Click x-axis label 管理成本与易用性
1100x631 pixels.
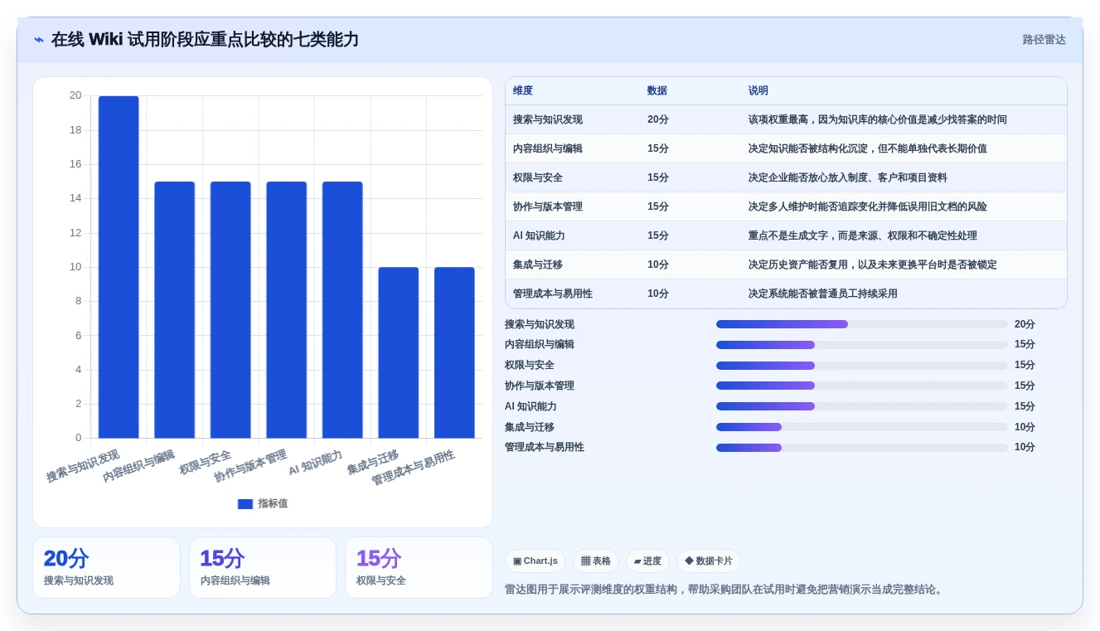click(413, 468)
